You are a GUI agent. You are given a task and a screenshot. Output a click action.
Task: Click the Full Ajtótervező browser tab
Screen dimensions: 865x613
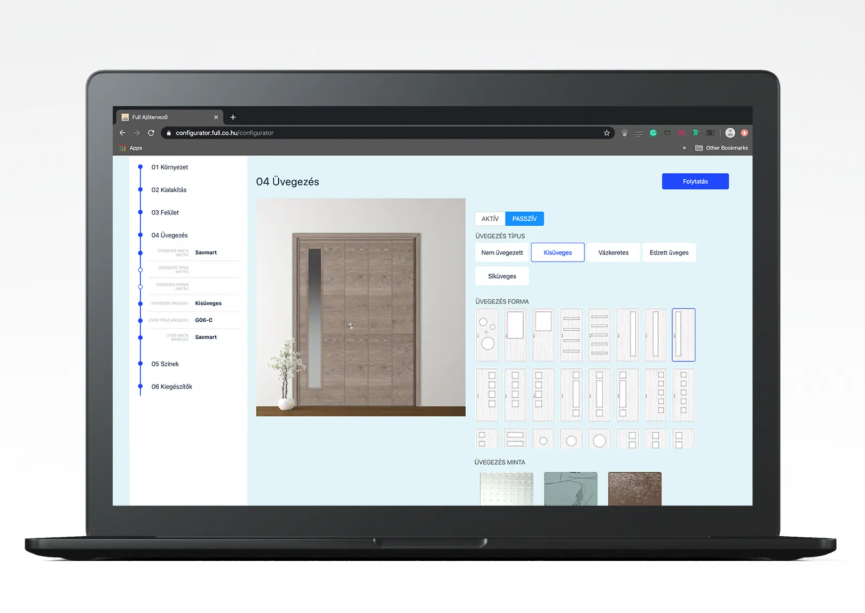[170, 117]
